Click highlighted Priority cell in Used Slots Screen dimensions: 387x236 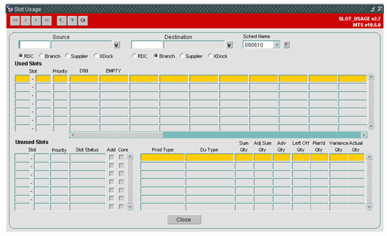coord(61,78)
